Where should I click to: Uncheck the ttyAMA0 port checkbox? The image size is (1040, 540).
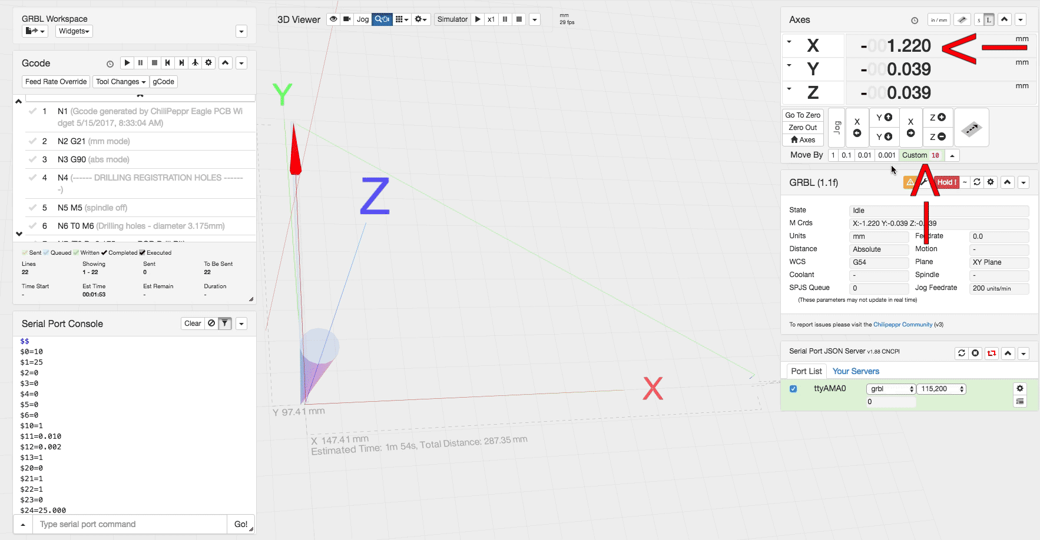pyautogui.click(x=793, y=389)
